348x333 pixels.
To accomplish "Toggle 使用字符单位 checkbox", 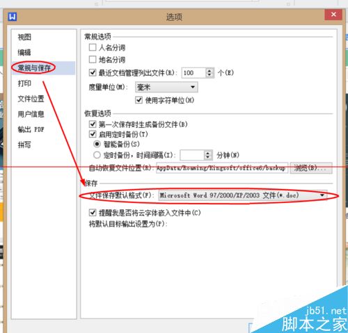I will tap(139, 100).
